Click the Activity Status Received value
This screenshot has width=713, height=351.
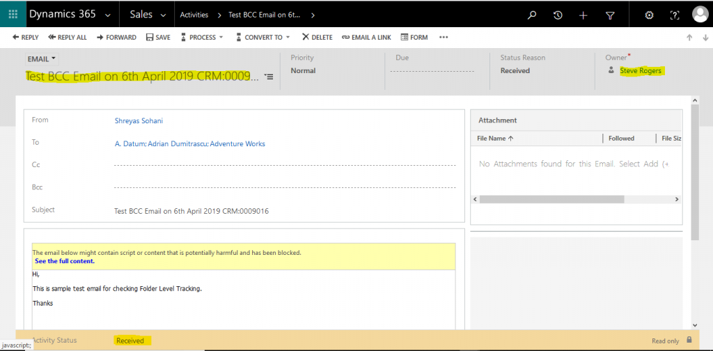tap(130, 341)
